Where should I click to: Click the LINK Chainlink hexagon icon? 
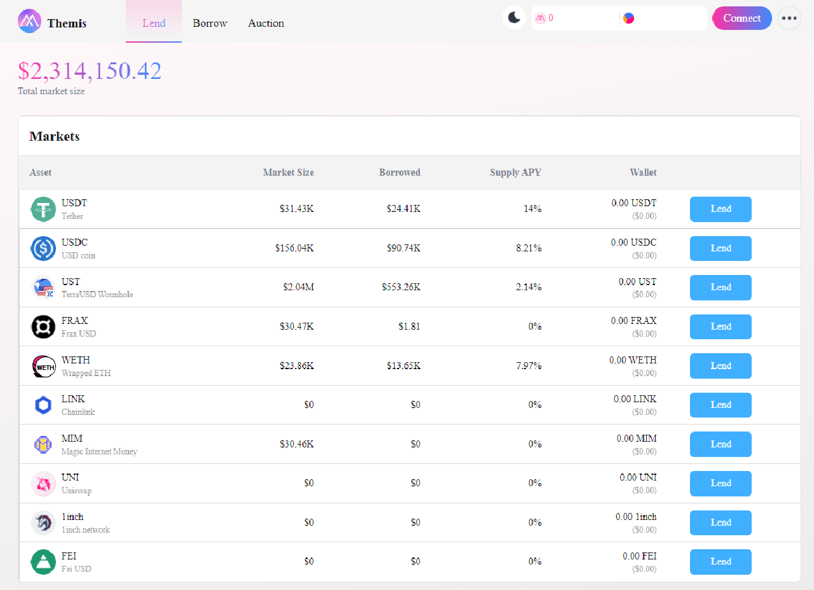43,405
